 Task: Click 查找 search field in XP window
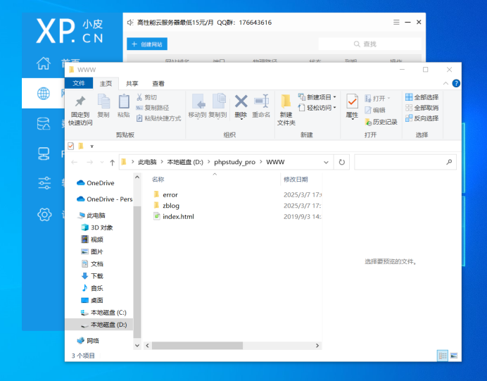[x=369, y=44]
